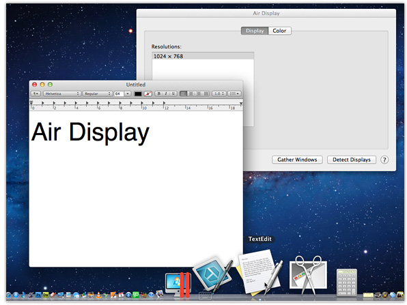The height and width of the screenshot is (305, 407).
Task: Switch to the Display tab
Action: (x=255, y=31)
